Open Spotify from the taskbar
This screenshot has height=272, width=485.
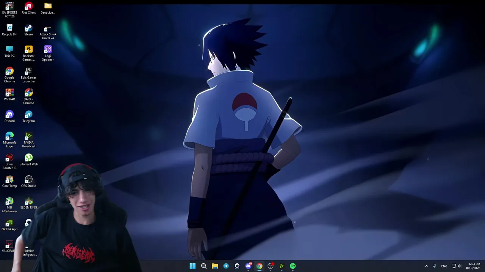point(293,266)
